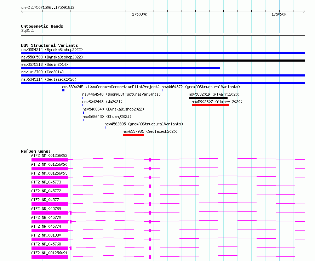Click the small exon on ATF2|NM_001256090 row

(150, 169)
